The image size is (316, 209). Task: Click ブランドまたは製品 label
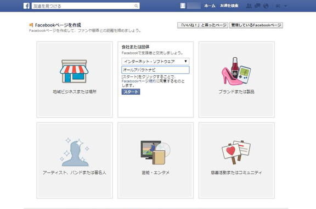click(x=236, y=92)
